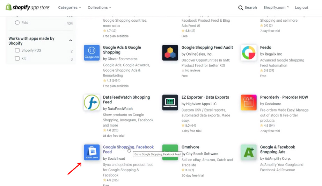
Task: Open the Feedo app icon
Action: coord(248,52)
